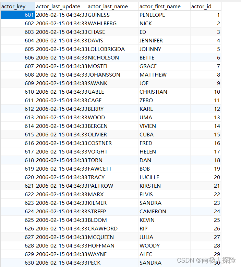Select first name NICK

coord(146,24)
